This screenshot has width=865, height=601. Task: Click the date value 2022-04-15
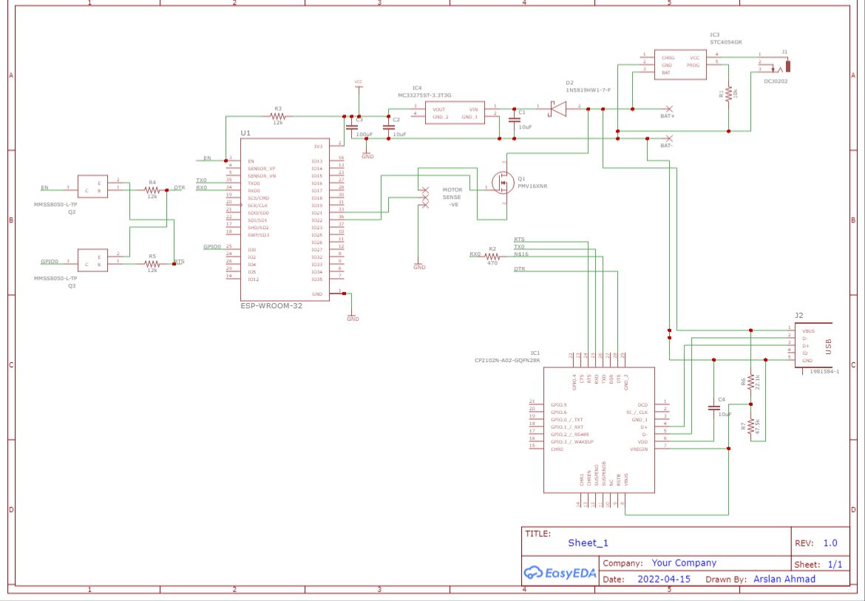tap(664, 580)
